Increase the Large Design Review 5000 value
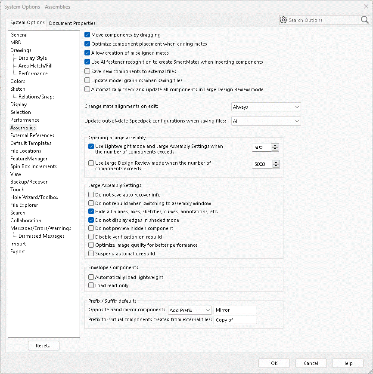The height and width of the screenshot is (374, 373). [276, 162]
